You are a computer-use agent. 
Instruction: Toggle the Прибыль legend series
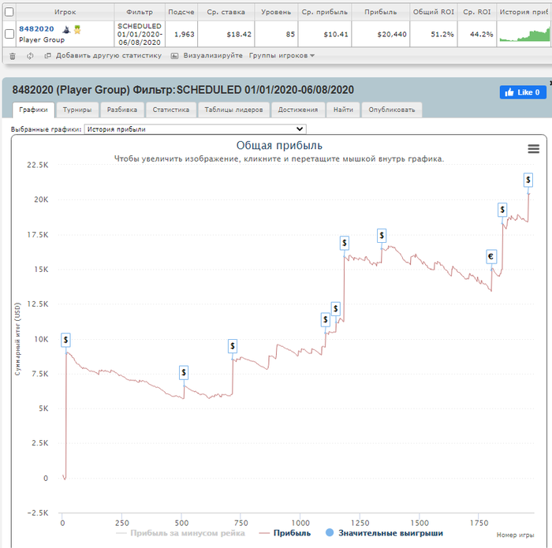(x=285, y=533)
